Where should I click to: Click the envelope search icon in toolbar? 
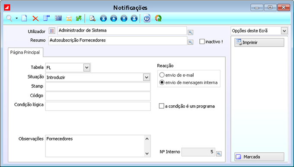(x=69, y=19)
